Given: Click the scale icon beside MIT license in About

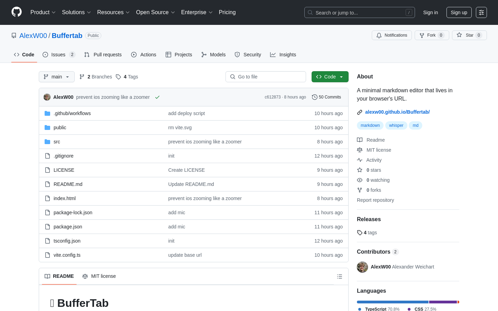Looking at the screenshot, I should (x=360, y=150).
